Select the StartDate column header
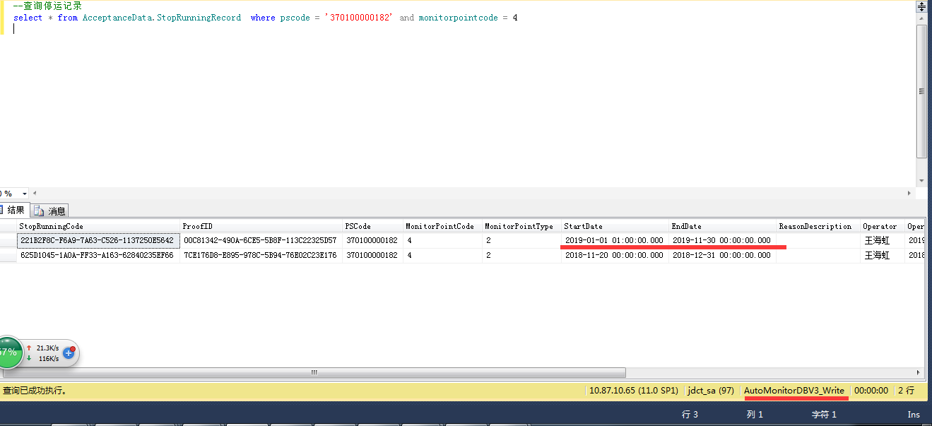The height and width of the screenshot is (426, 932). click(615, 226)
